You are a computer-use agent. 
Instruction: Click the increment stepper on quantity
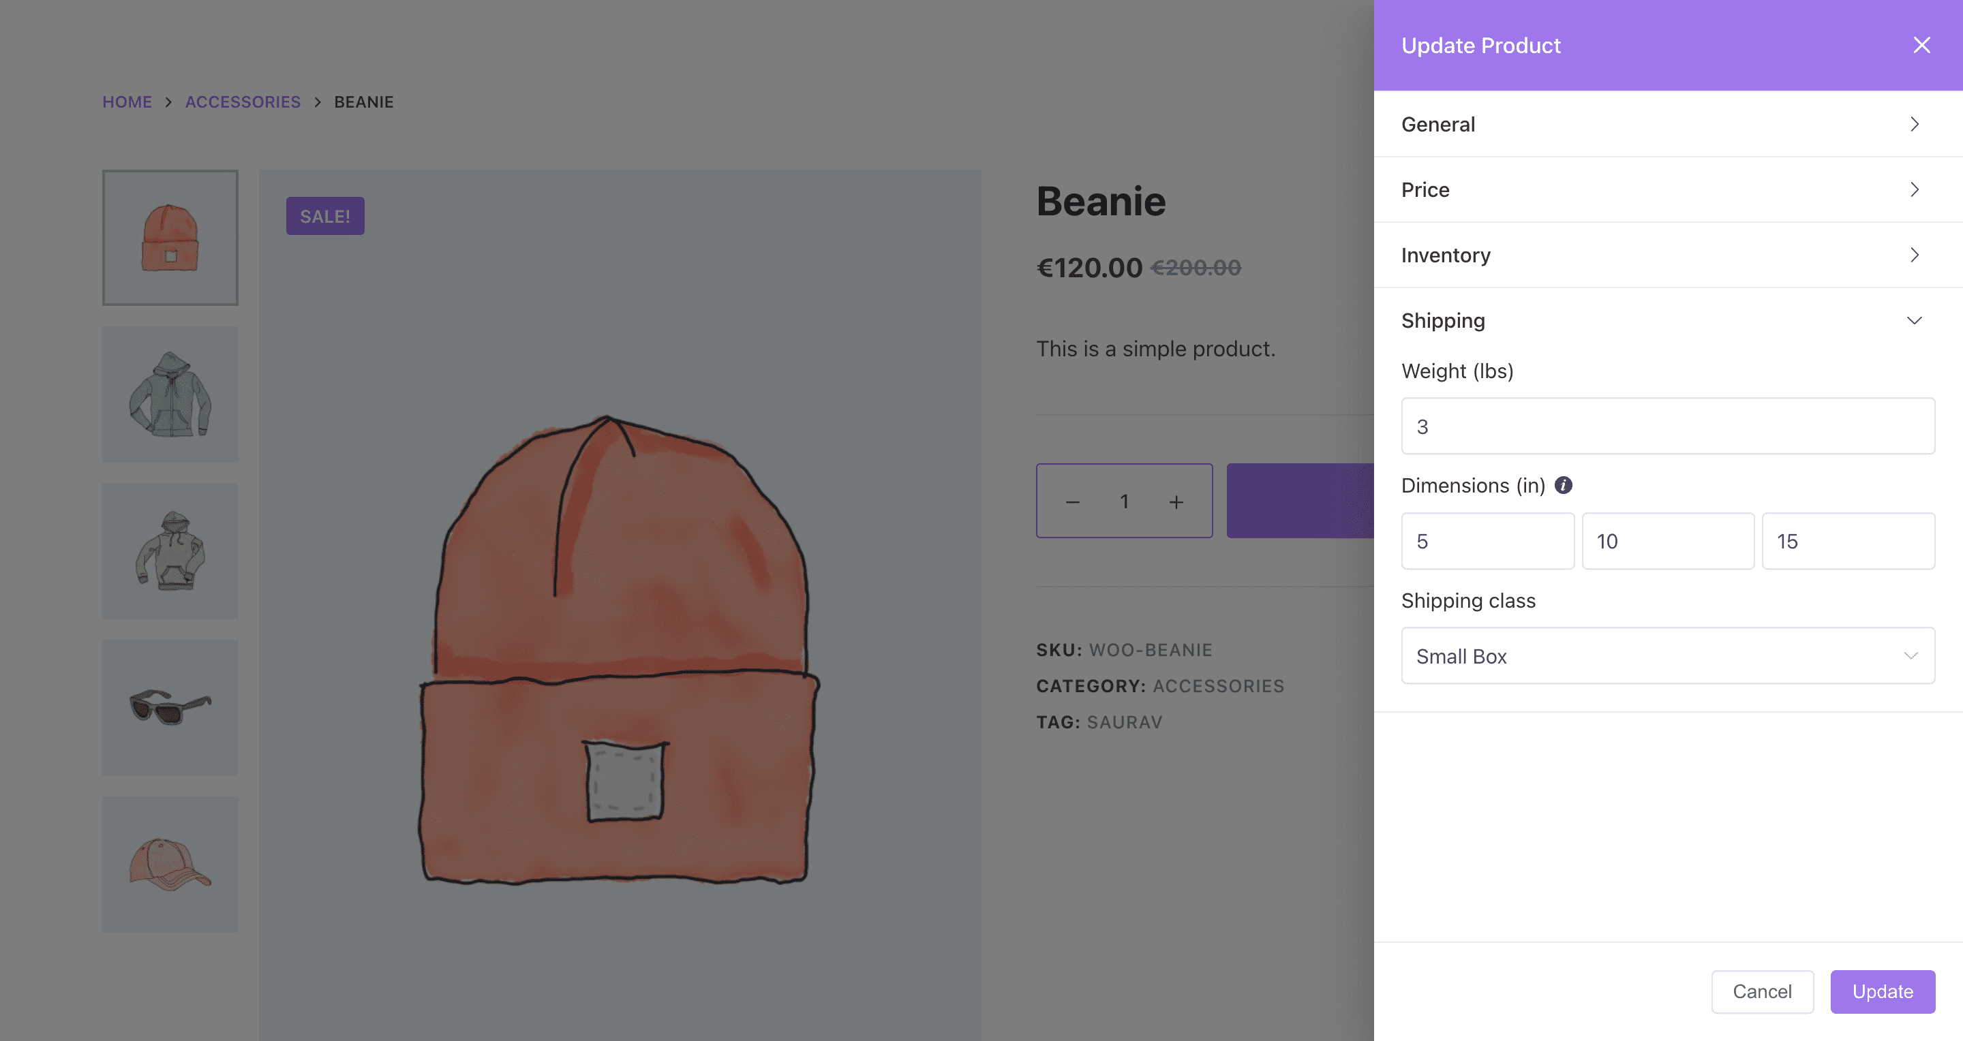point(1176,500)
